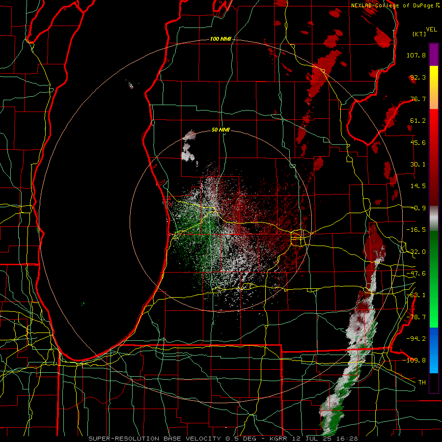442x442 pixels.
Task: Click the Super-Resolution Base Velocity caption
Action: click(223, 439)
